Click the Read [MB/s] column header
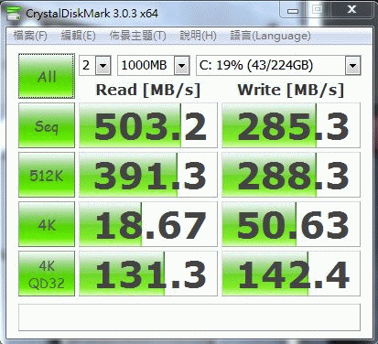This screenshot has width=378, height=344. [148, 91]
